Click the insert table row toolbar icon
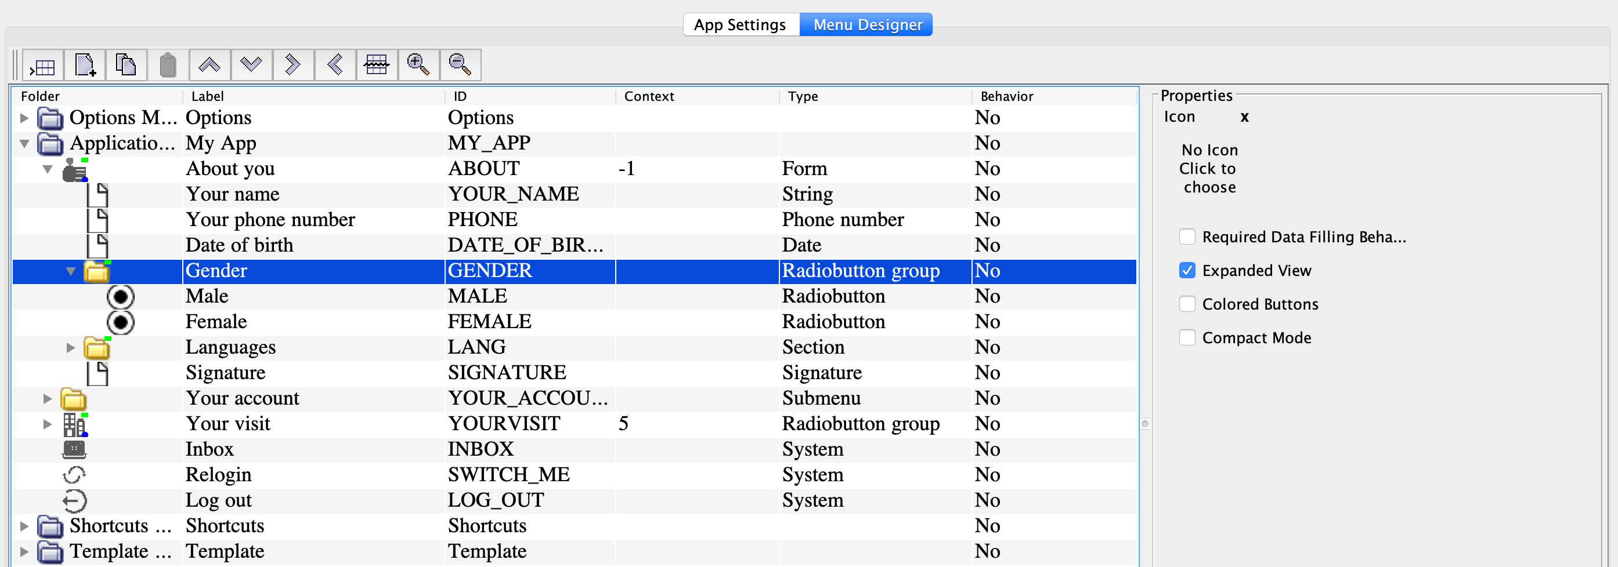1618x567 pixels. point(43,66)
